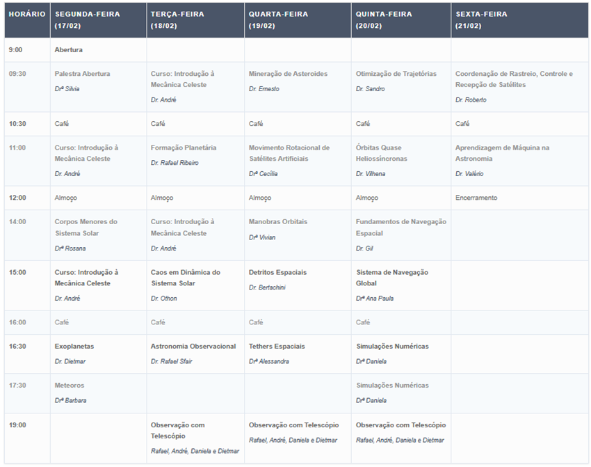Select 'Astronomia Observacional' session

pos(193,347)
